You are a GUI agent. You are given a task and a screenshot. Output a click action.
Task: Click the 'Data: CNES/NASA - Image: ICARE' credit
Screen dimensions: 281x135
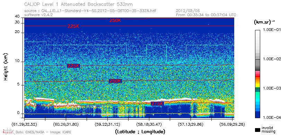coord(44,132)
